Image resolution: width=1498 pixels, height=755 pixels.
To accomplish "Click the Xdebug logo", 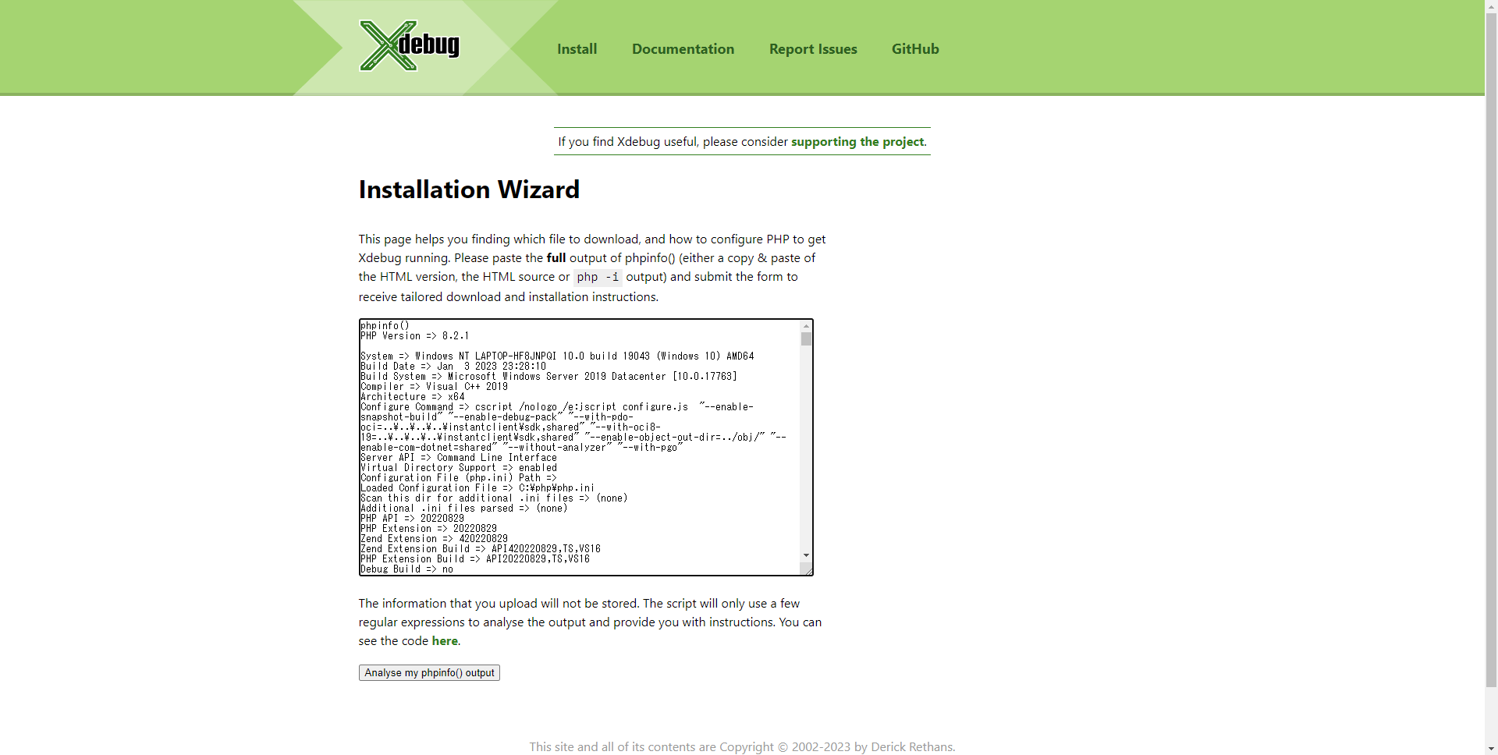I will [x=410, y=46].
